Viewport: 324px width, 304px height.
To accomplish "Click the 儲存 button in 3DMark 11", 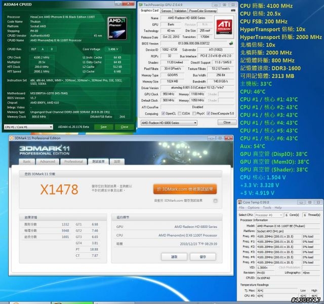I will point(202,257).
